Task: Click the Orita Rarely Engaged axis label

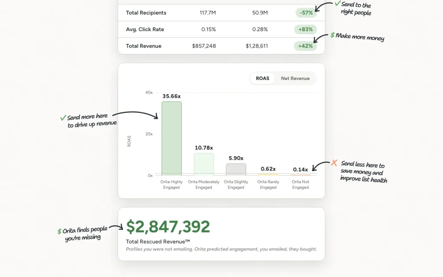Action: click(x=268, y=184)
